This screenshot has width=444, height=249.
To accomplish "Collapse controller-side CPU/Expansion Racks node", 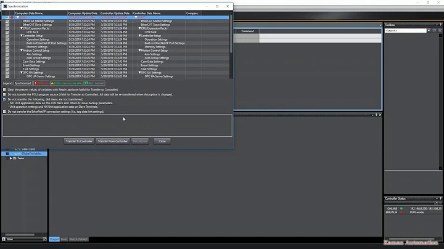I will tap(139, 28).
